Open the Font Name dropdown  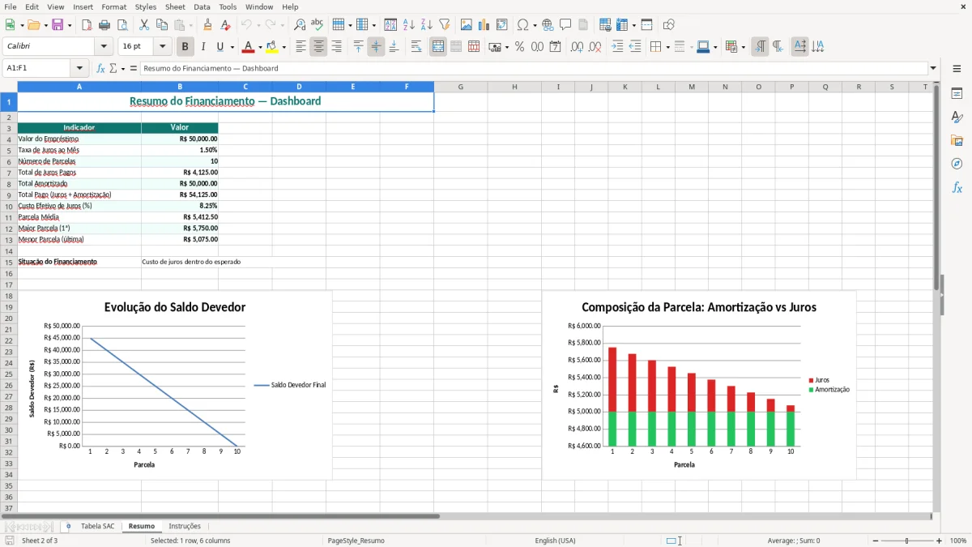click(104, 47)
